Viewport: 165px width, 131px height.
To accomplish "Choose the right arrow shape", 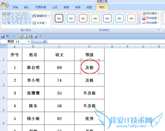I will [x=21, y=18].
